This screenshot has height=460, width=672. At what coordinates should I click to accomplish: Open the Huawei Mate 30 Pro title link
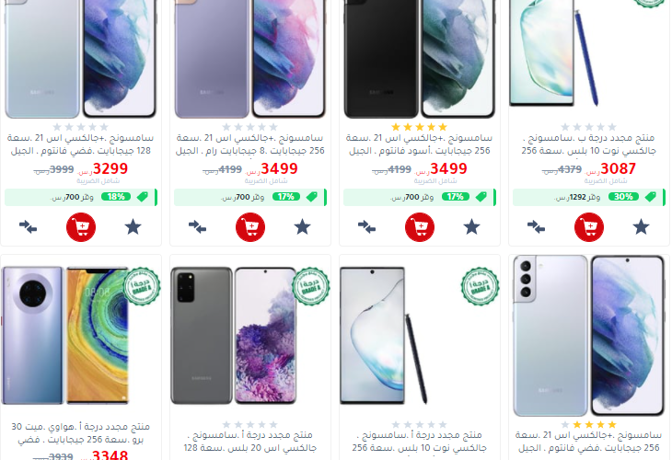81,433
